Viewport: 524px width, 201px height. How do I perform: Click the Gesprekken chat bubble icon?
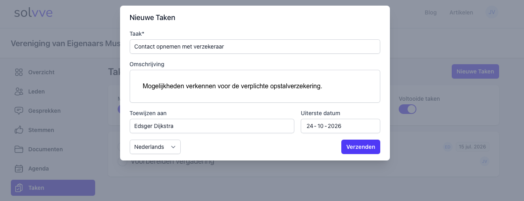click(x=19, y=111)
